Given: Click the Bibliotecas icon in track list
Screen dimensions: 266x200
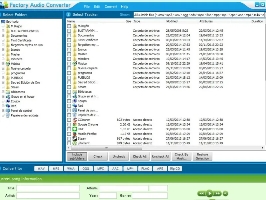Looking at the screenshot, I should point(74,92).
